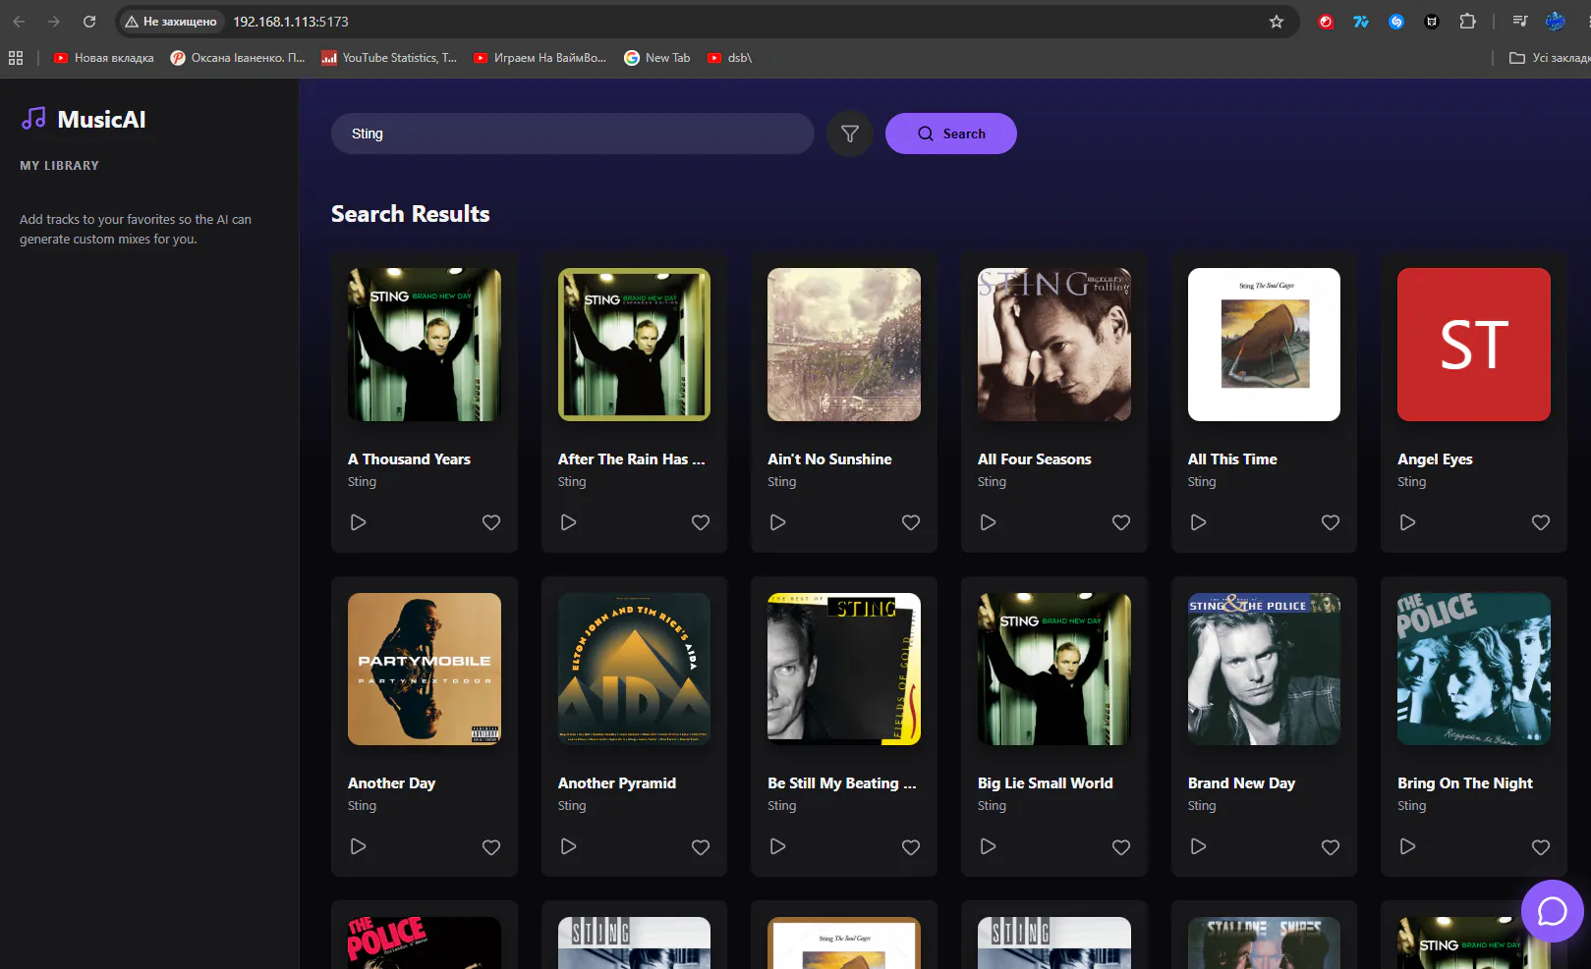Image resolution: width=1591 pixels, height=969 pixels.
Task: Select the red ST Angel Eyes cover
Action: (x=1474, y=345)
